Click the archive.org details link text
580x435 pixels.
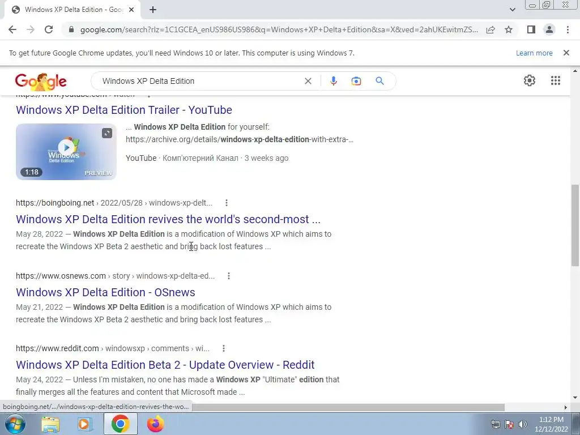pos(240,139)
